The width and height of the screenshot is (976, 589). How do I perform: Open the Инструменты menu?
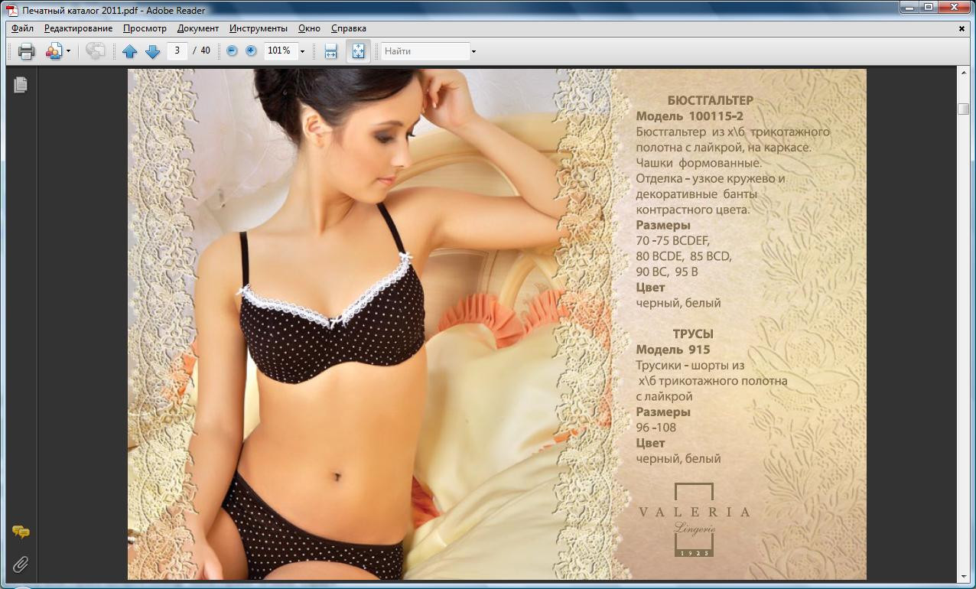[259, 28]
